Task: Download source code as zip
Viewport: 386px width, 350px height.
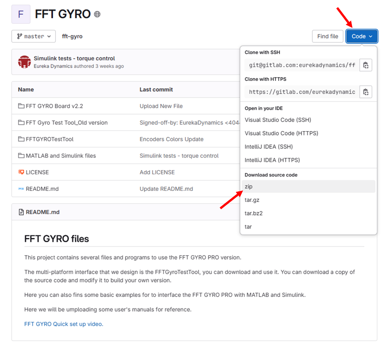Action: pos(249,187)
